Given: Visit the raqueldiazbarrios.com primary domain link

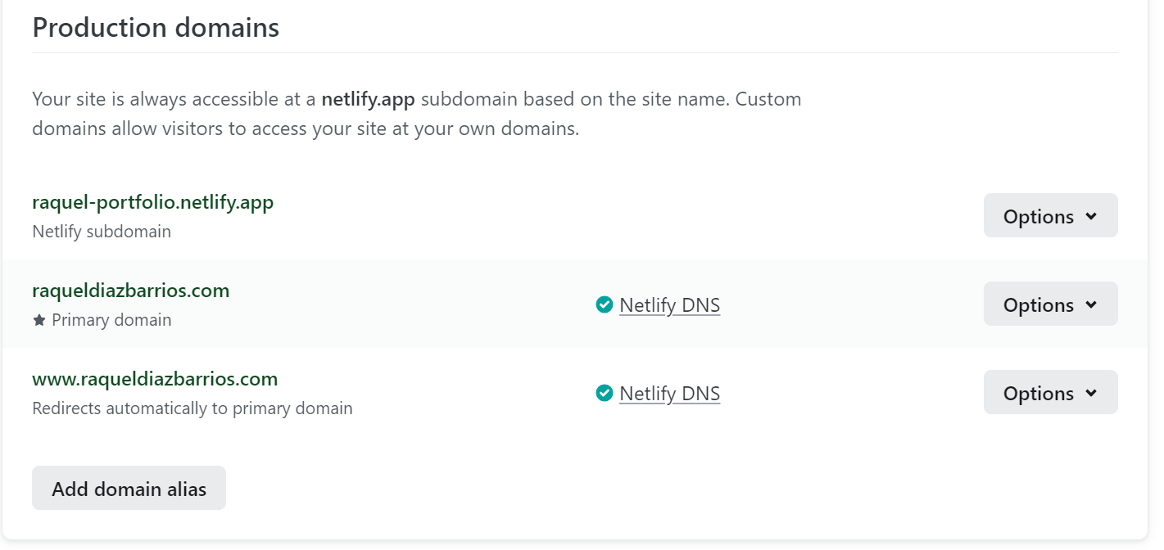Looking at the screenshot, I should pyautogui.click(x=130, y=291).
